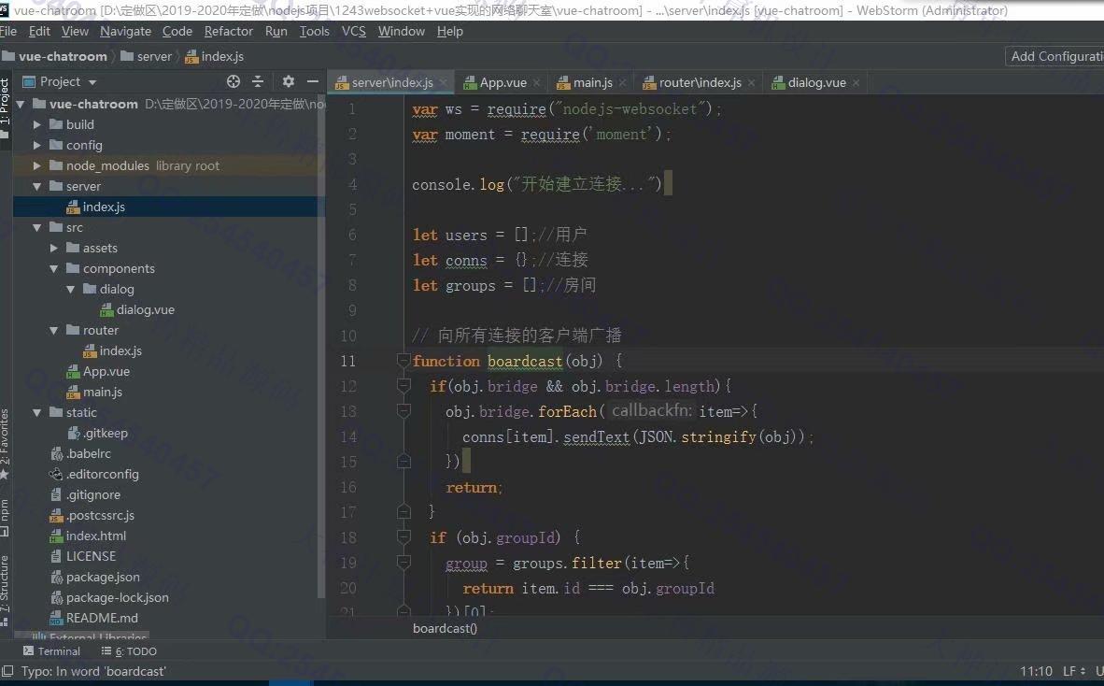Click line number 11 in the gutter
The width and height of the screenshot is (1104, 686).
click(348, 361)
